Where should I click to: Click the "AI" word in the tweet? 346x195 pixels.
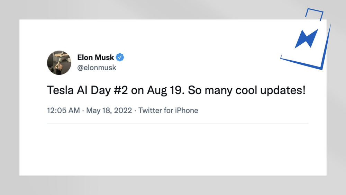[x=81, y=91]
